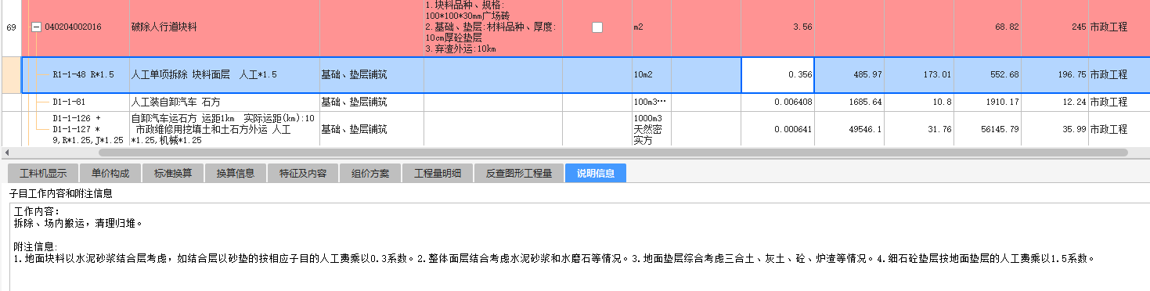Image resolution: width=1150 pixels, height=291 pixels.
Task: Open the 工料机显示 tab
Action: pyautogui.click(x=43, y=173)
